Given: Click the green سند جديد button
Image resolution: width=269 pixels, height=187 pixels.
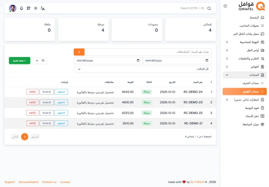Looking at the screenshot, I should (20, 61).
